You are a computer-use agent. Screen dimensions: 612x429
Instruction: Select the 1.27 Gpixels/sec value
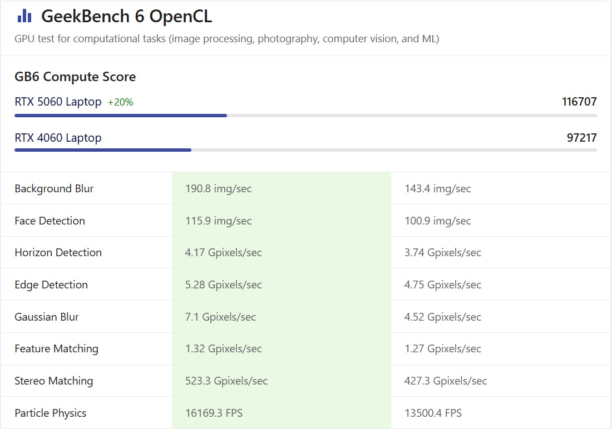click(x=443, y=348)
